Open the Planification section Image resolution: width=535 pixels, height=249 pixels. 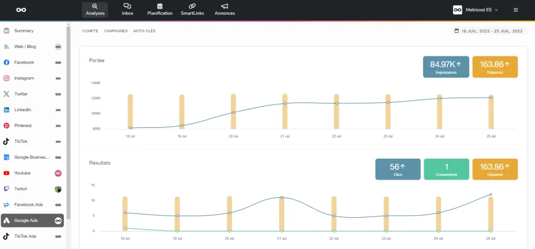point(159,9)
